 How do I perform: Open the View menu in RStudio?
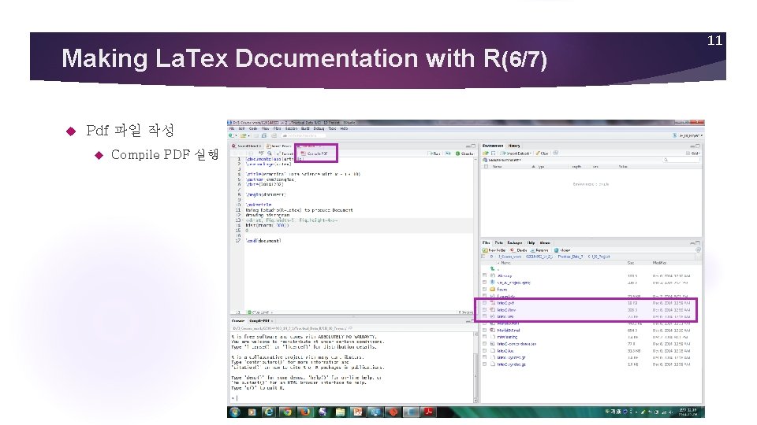pos(266,128)
